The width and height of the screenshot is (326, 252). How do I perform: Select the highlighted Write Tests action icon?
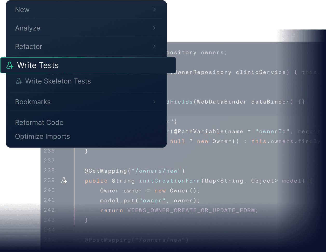tap(9, 65)
